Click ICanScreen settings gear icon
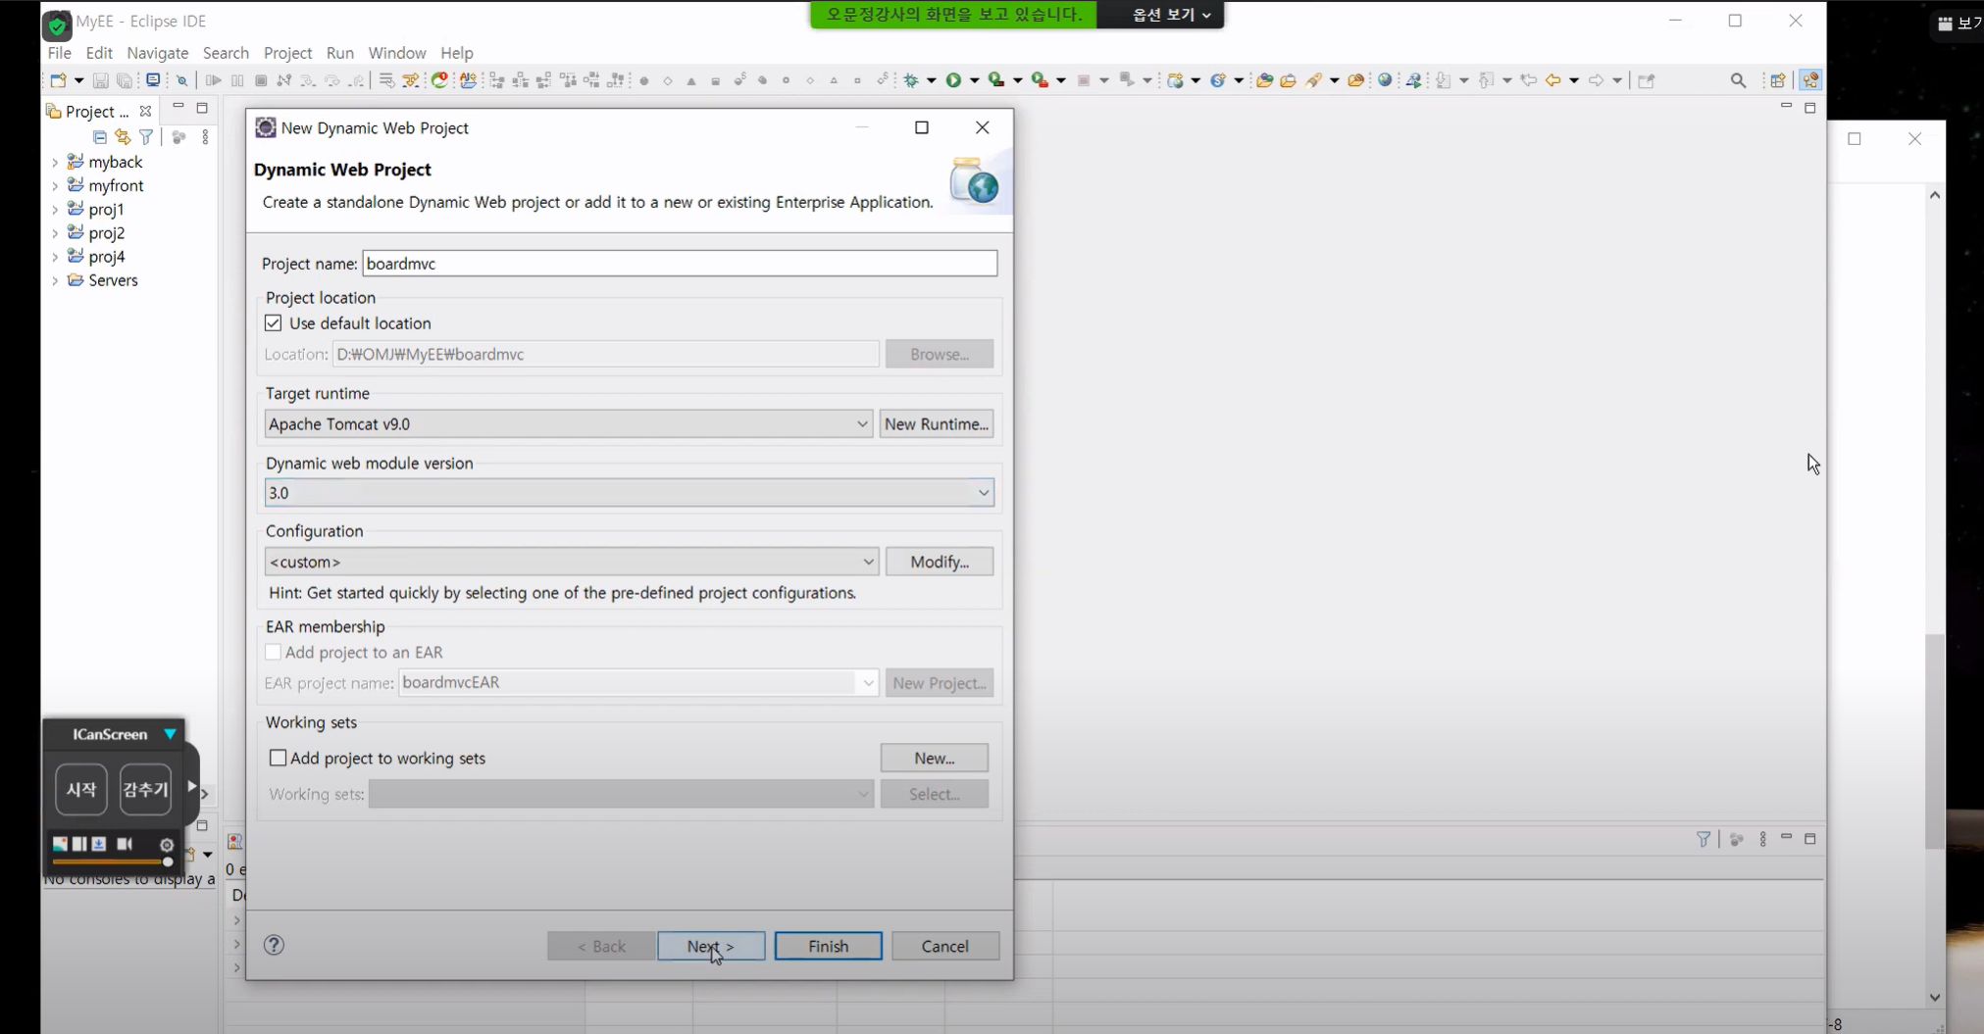Screen dimensions: 1984x1034 (x=167, y=845)
